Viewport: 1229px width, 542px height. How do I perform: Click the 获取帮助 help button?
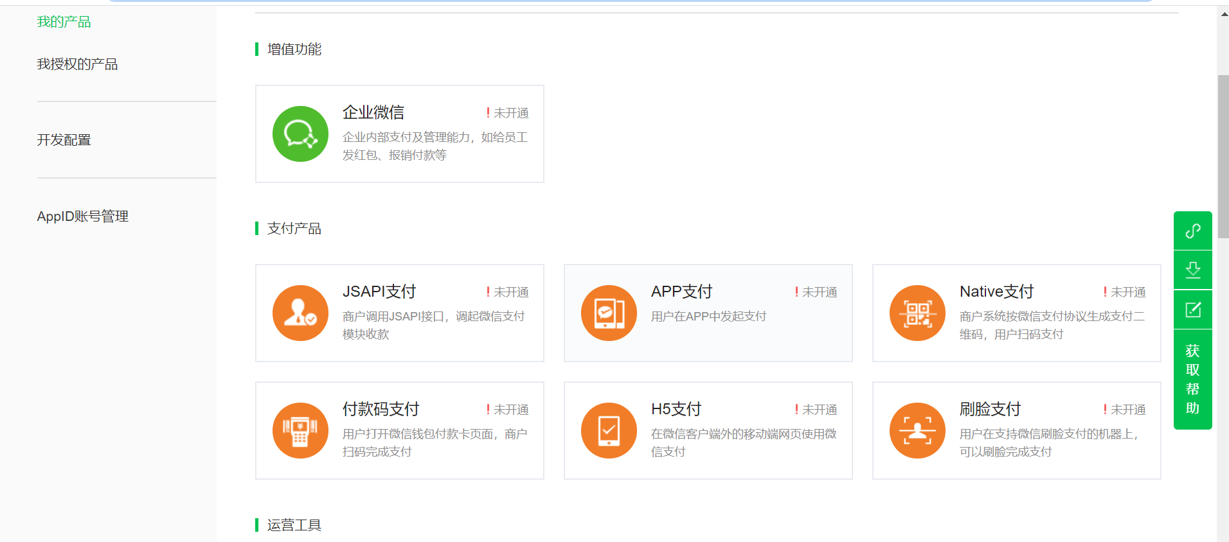[1193, 380]
